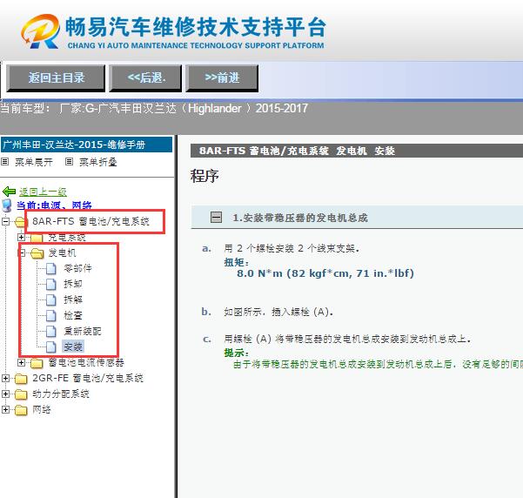Viewport: 523px width, 498px height.
Task: Collapse step 1 with the minus icon
Action: click(216, 218)
